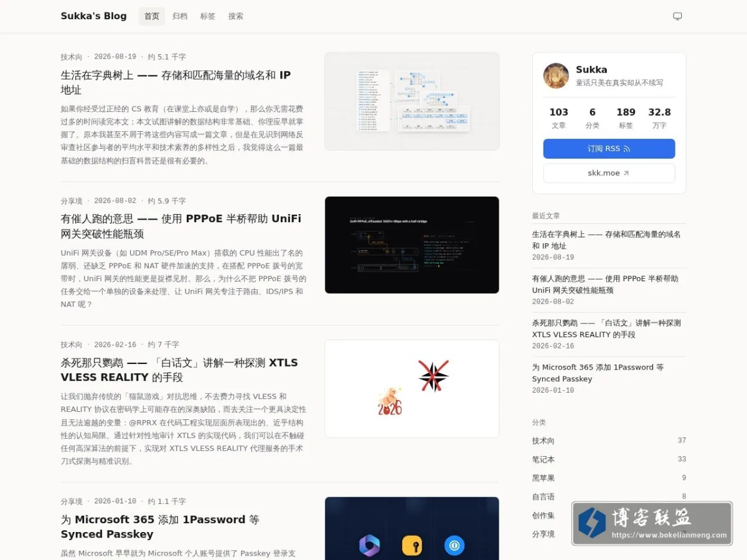Click the name Sukka in profile card

point(591,70)
